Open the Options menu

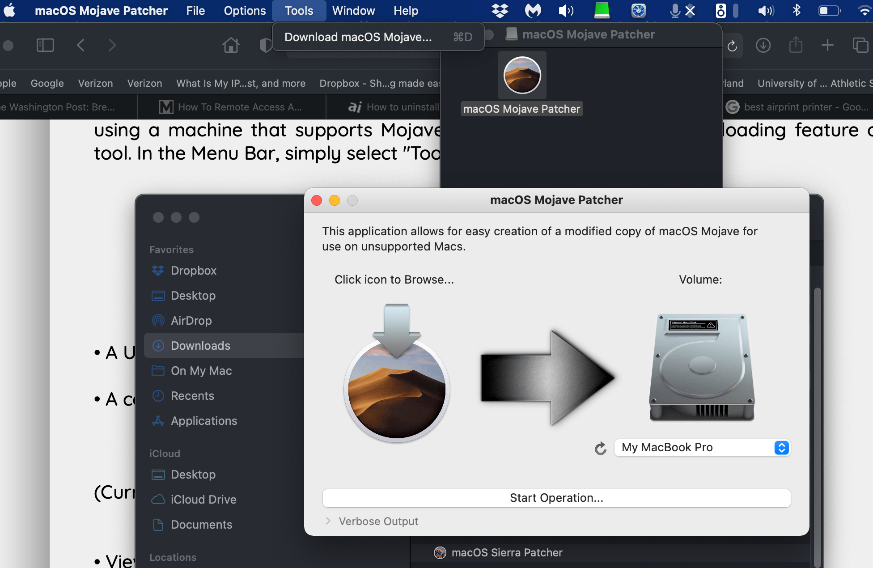coord(245,11)
